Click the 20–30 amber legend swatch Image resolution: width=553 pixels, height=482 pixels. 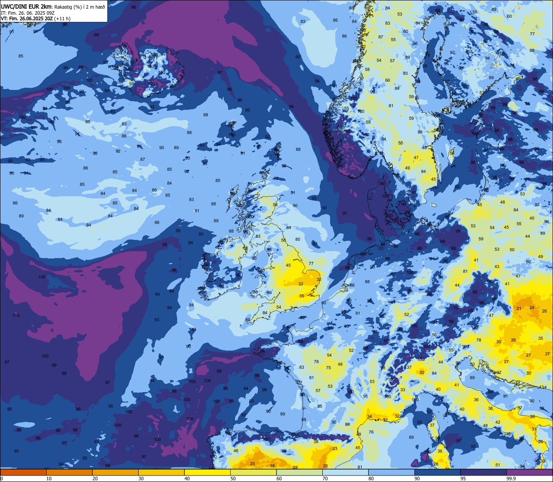pos(115,472)
